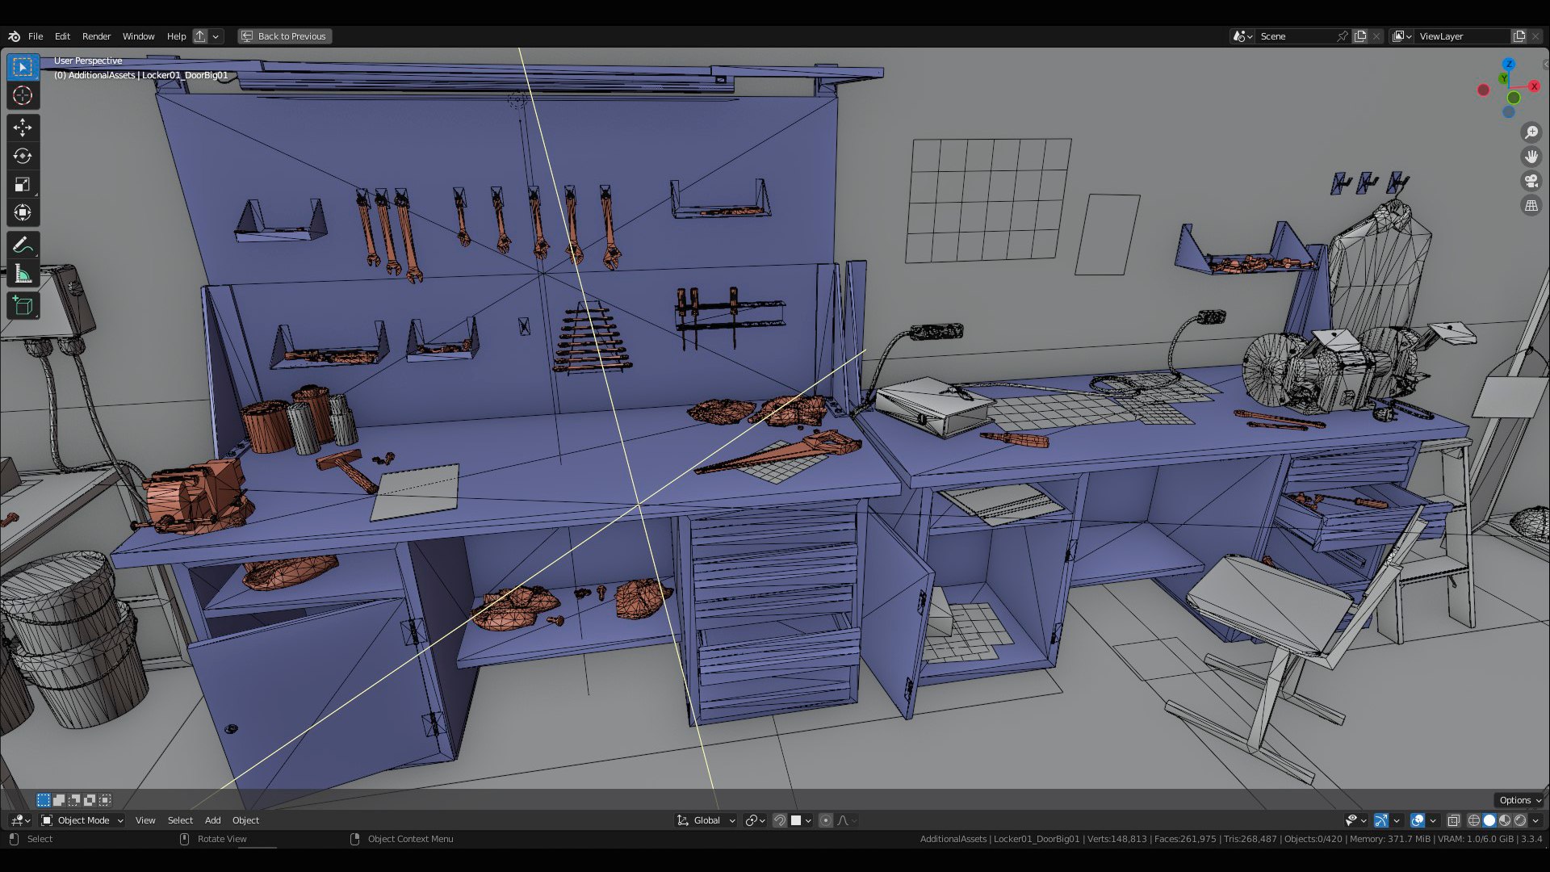Screen dimensions: 1550x872
Task: Set selection mode to new selection
Action: pos(44,800)
